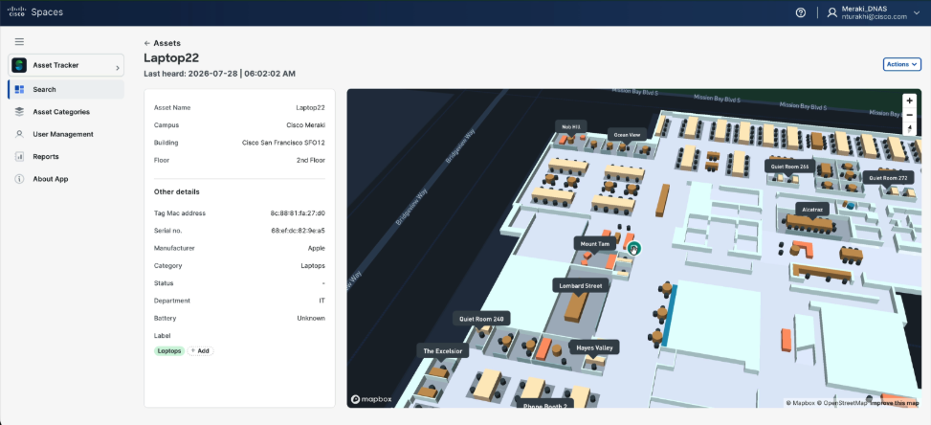
Task: Click the Search dashboard icon
Action: [19, 90]
